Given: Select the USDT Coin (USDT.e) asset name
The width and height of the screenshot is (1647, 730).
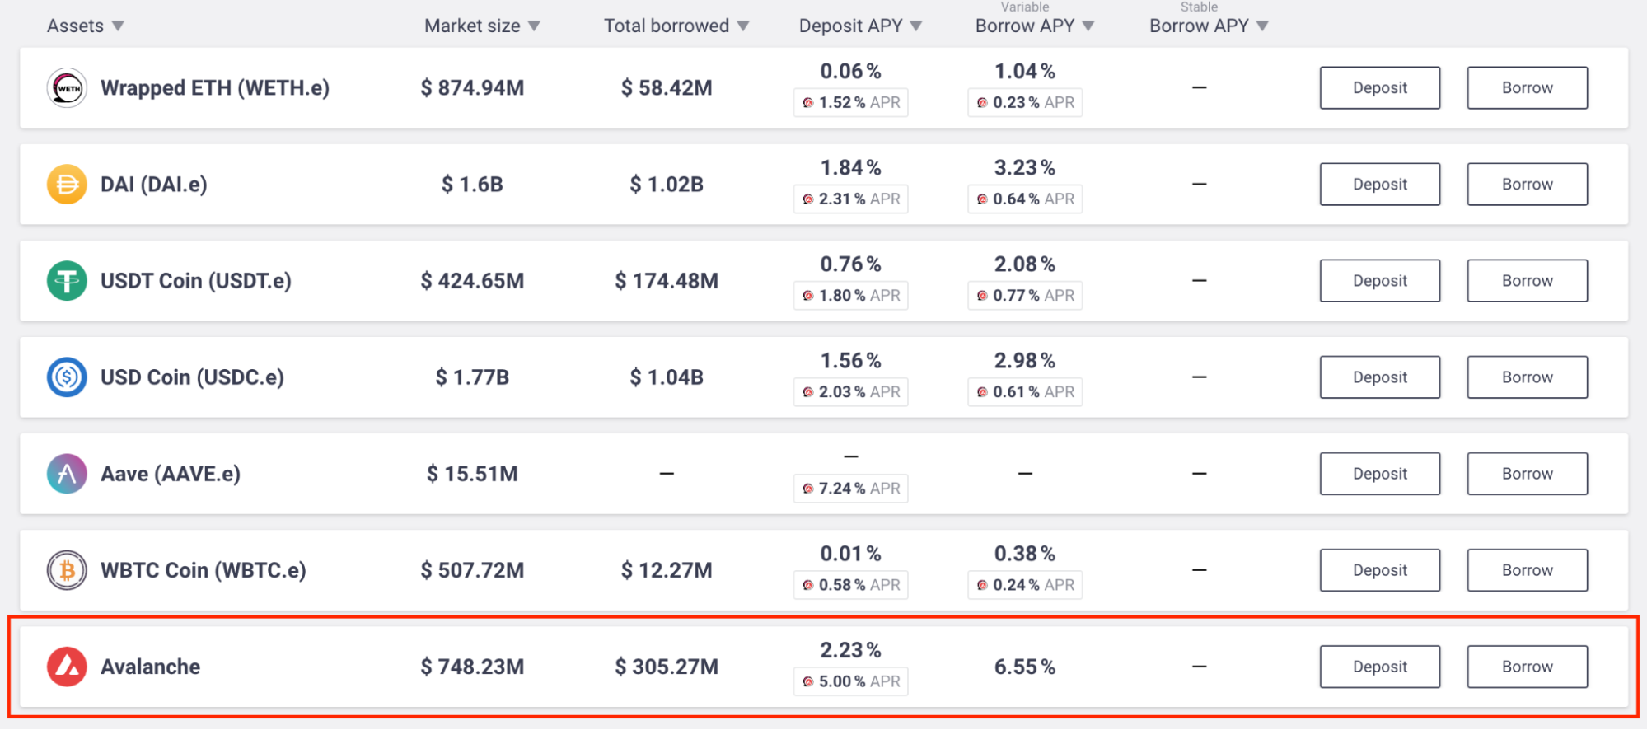Looking at the screenshot, I should [x=196, y=280].
